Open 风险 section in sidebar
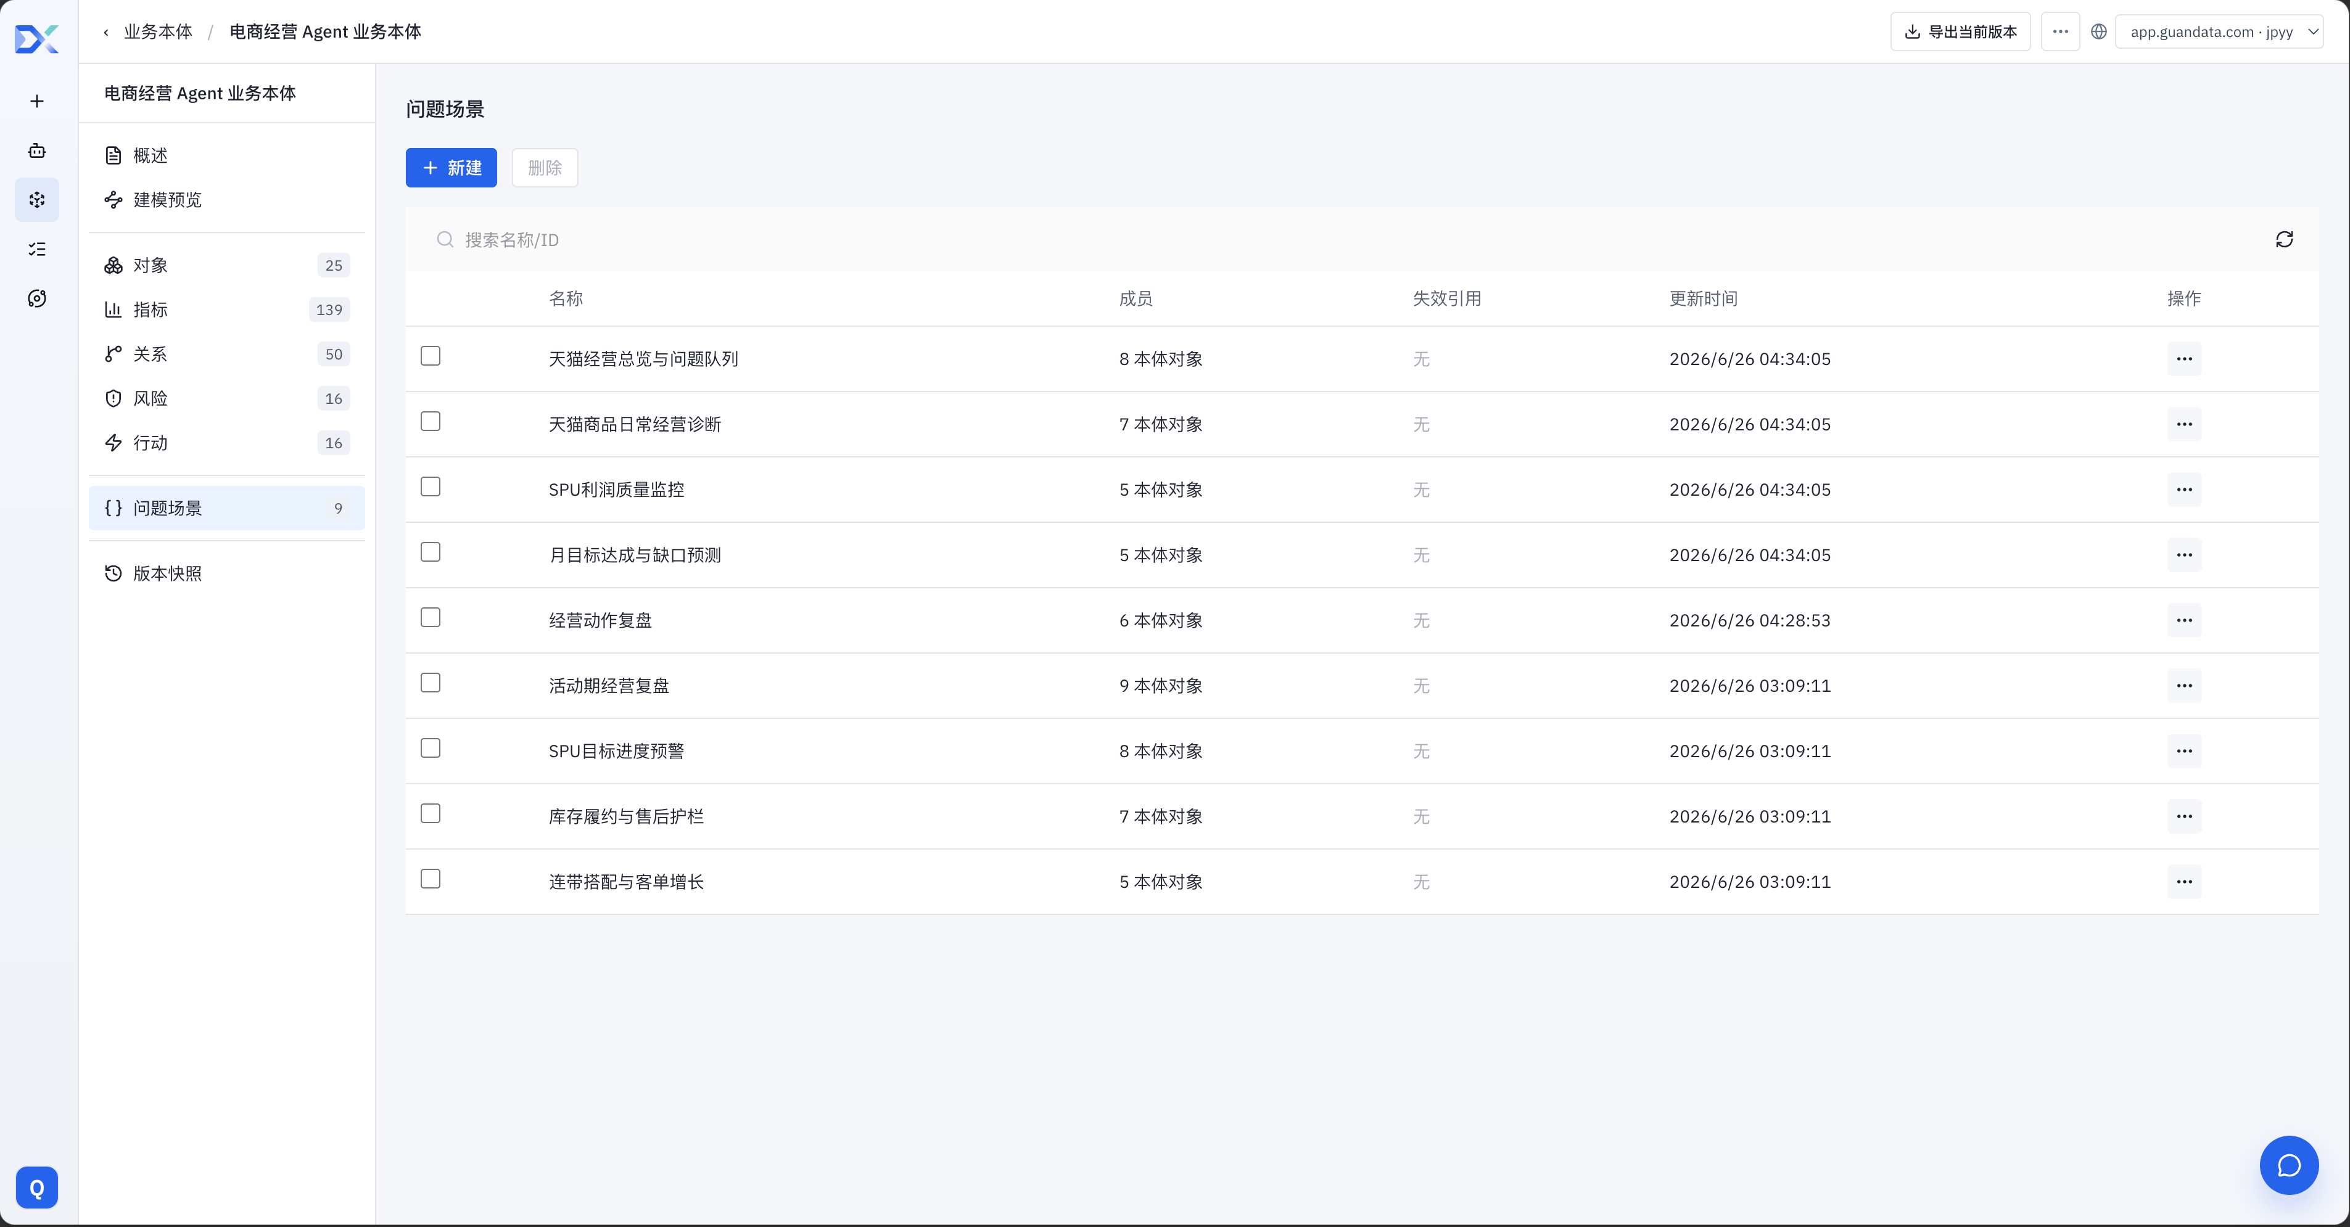 [x=226, y=399]
